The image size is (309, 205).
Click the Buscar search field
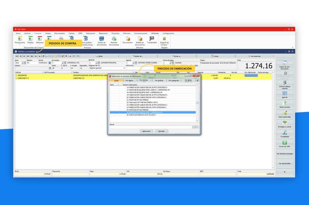151,127
